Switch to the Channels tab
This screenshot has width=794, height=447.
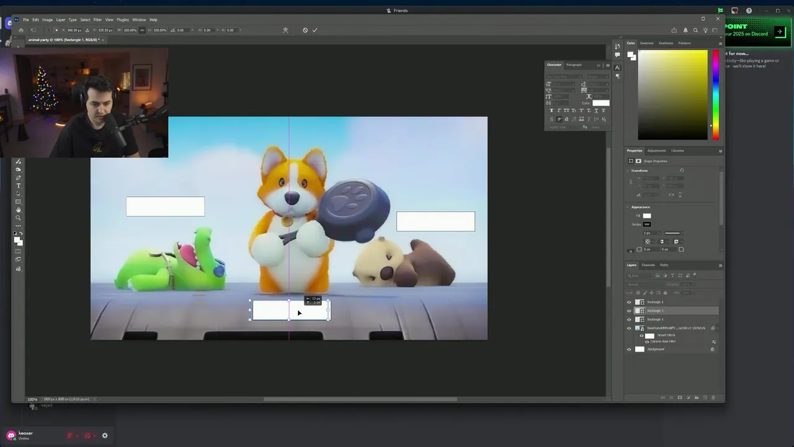[648, 265]
